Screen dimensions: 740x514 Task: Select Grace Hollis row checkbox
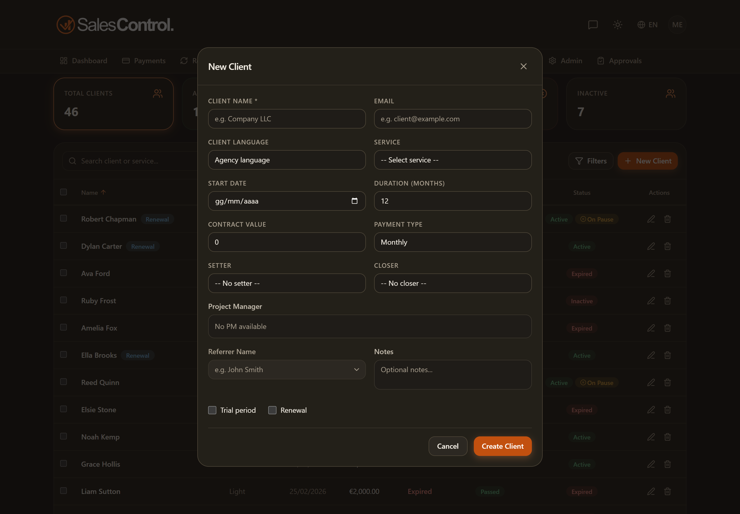click(63, 463)
